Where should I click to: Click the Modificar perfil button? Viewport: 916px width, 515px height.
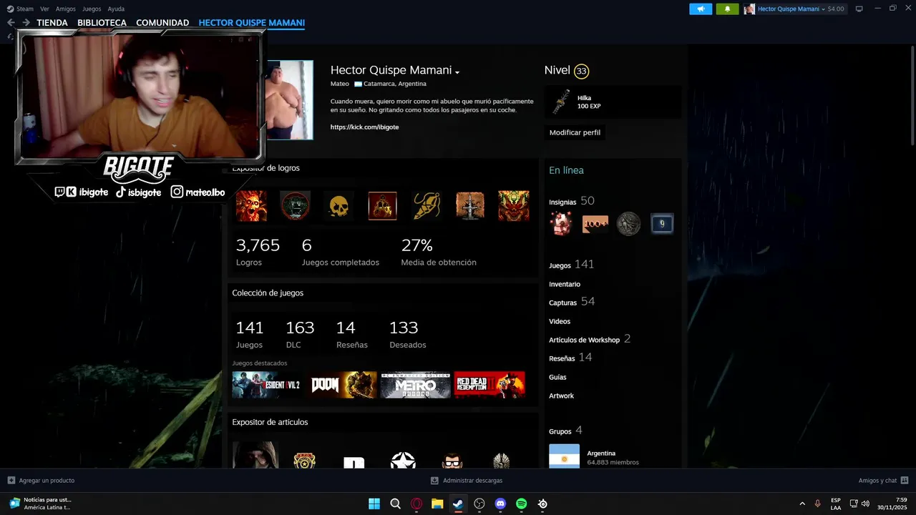pos(575,132)
